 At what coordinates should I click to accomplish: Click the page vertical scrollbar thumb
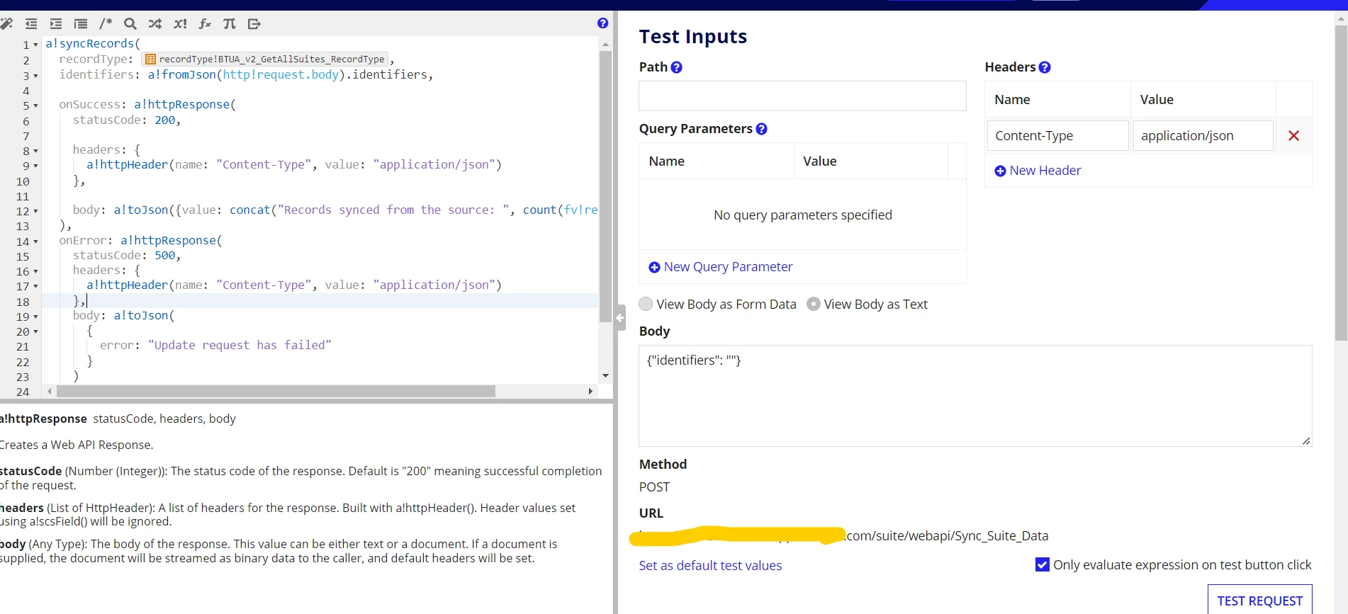coord(1341,183)
